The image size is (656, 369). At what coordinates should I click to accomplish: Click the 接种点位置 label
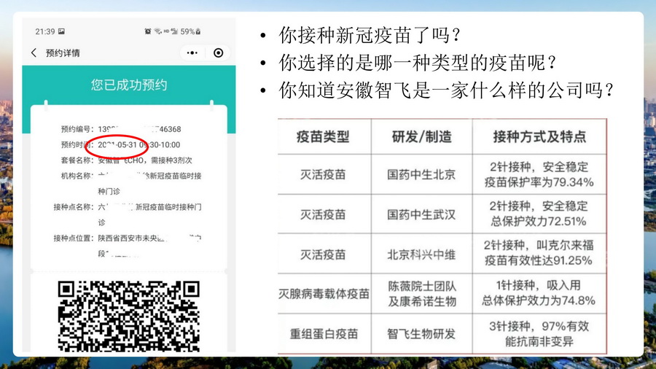point(73,238)
